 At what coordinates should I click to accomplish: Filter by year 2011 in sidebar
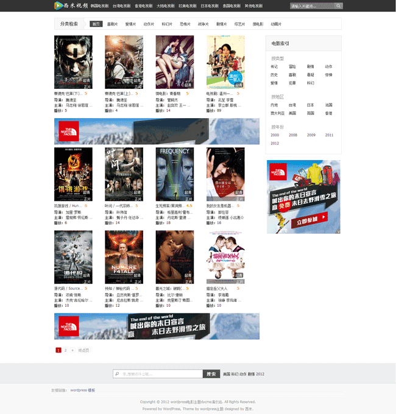329,135
